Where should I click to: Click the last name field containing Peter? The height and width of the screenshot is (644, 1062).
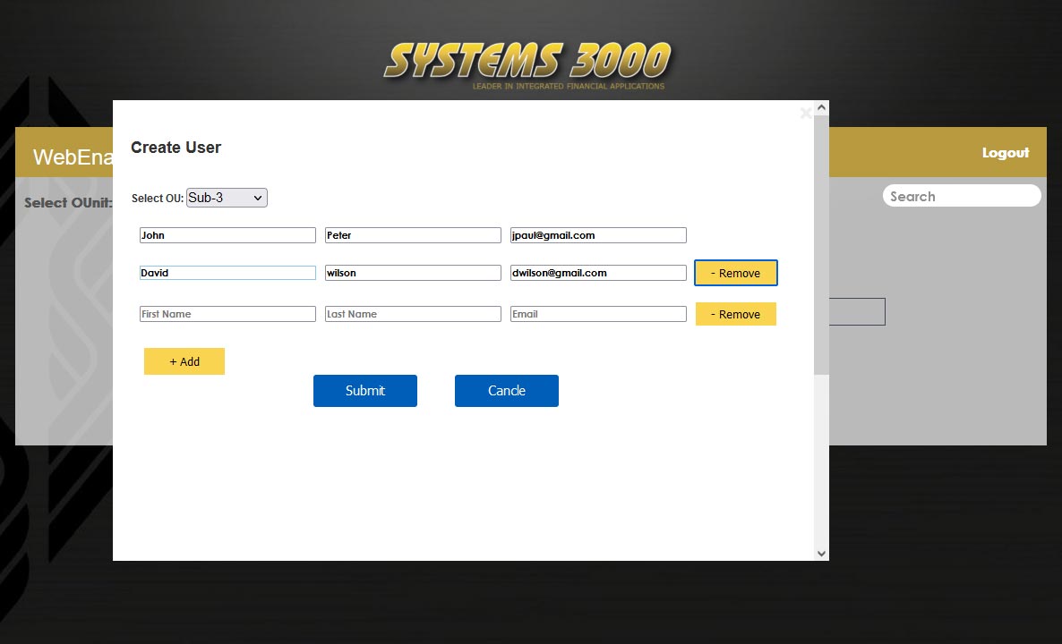pyautogui.click(x=413, y=235)
